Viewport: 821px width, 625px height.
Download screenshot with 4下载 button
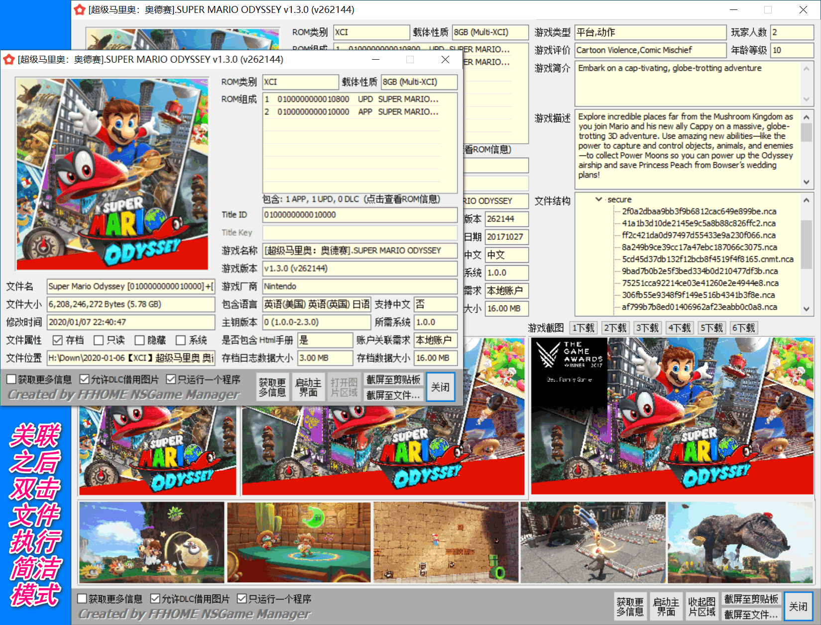680,328
